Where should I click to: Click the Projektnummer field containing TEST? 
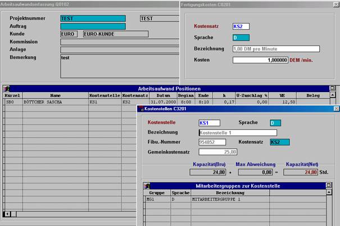[x=93, y=18]
